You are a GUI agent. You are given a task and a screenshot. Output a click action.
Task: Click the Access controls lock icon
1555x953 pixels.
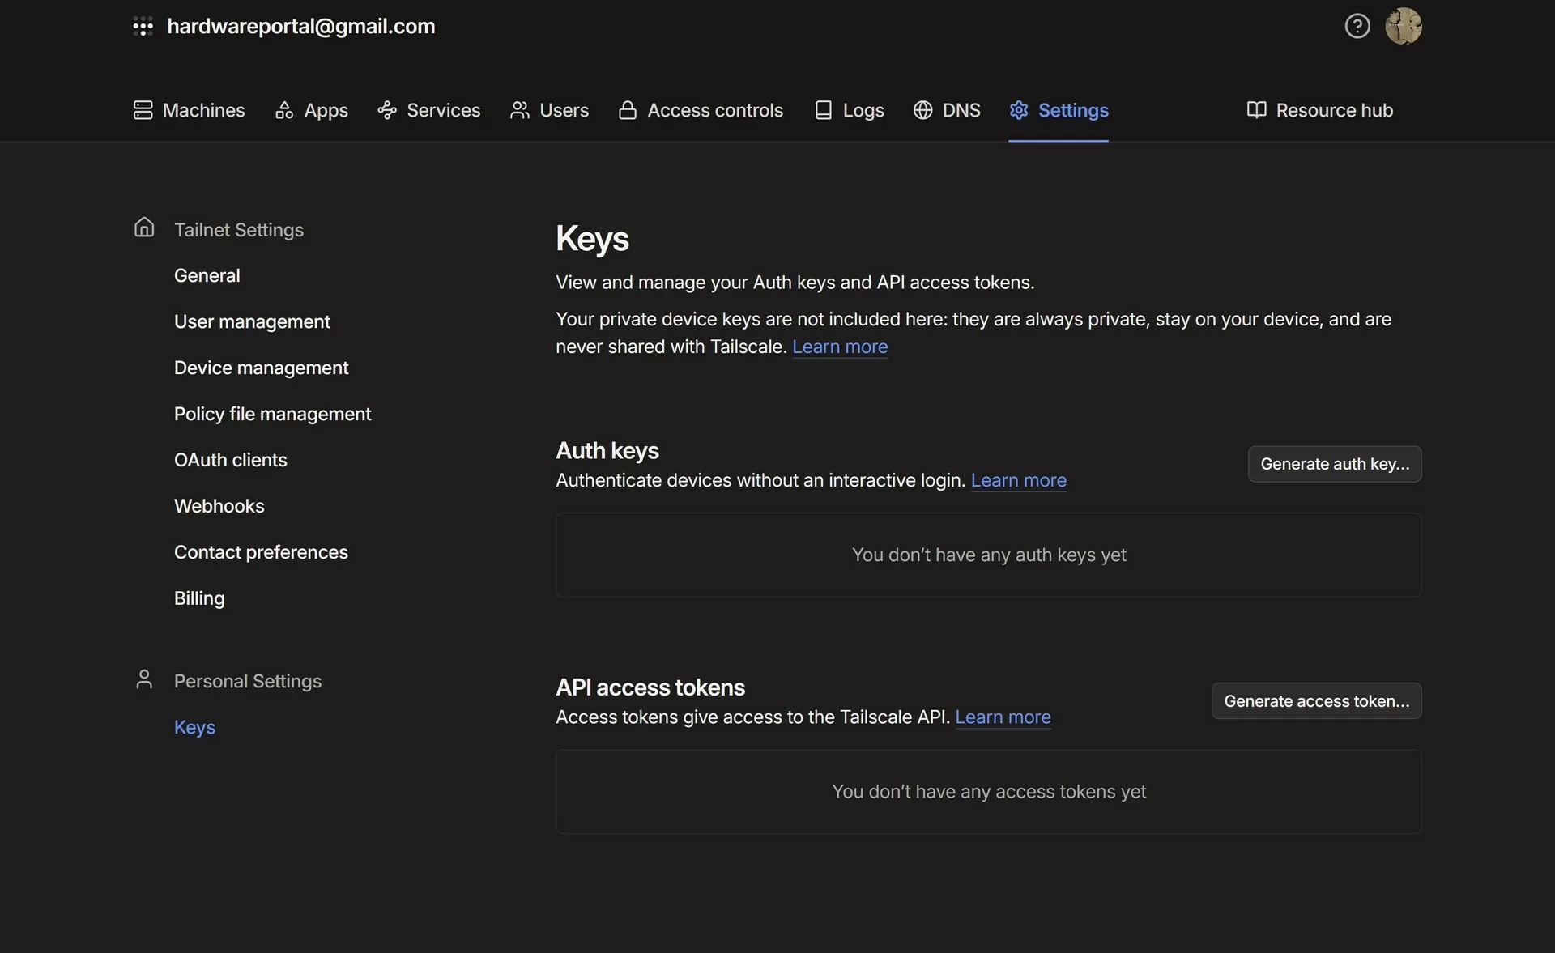point(627,110)
